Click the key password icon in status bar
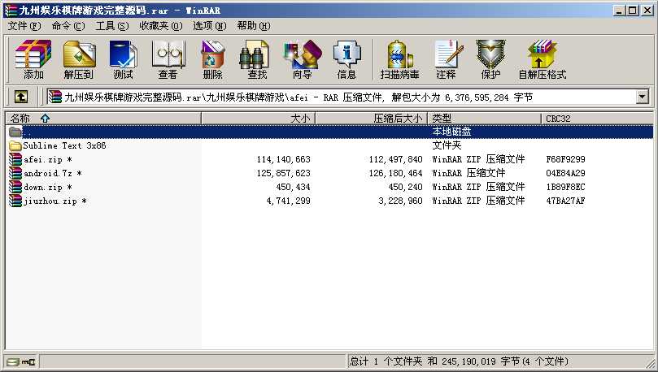This screenshot has height=372, width=658. click(28, 361)
